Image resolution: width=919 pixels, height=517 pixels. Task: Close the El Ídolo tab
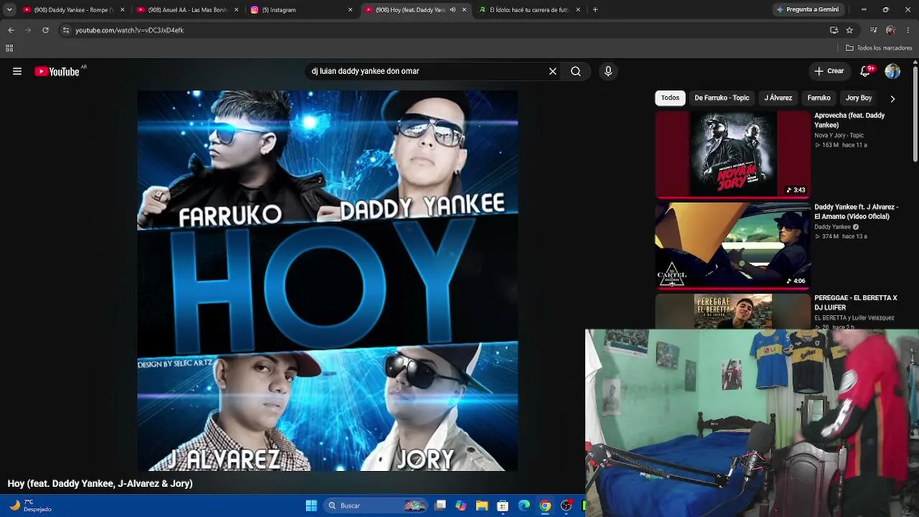coord(578,10)
